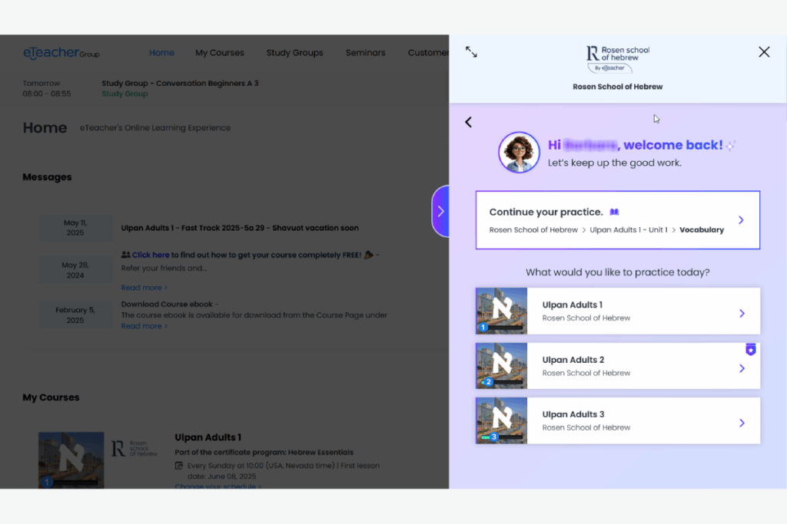Viewport: 787px width, 524px height.
Task: Click the sparkle icon after welcome back
Action: (x=731, y=145)
